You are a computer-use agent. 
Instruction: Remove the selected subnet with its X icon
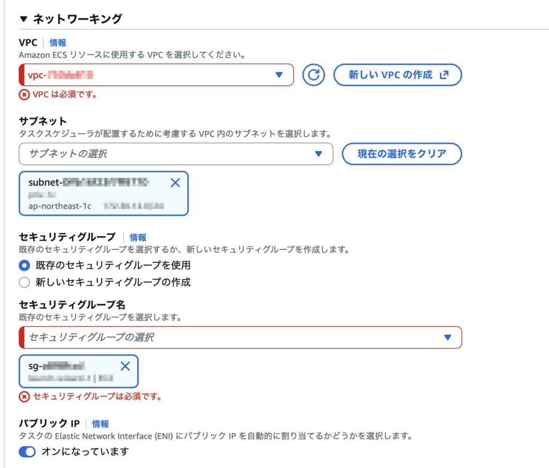(x=175, y=183)
